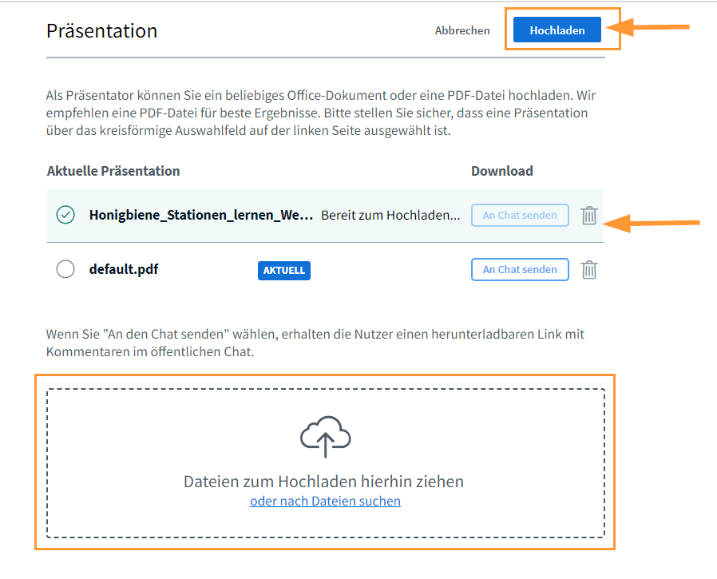The width and height of the screenshot is (717, 579).
Task: Click the cloud upload icon
Action: [325, 437]
